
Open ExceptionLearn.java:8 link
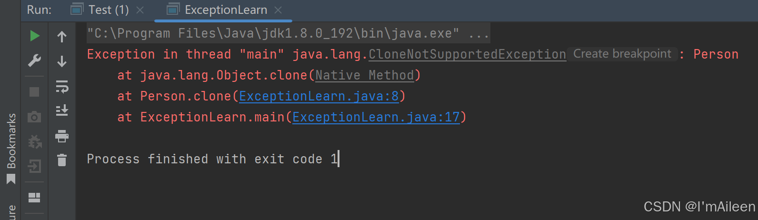[319, 96]
